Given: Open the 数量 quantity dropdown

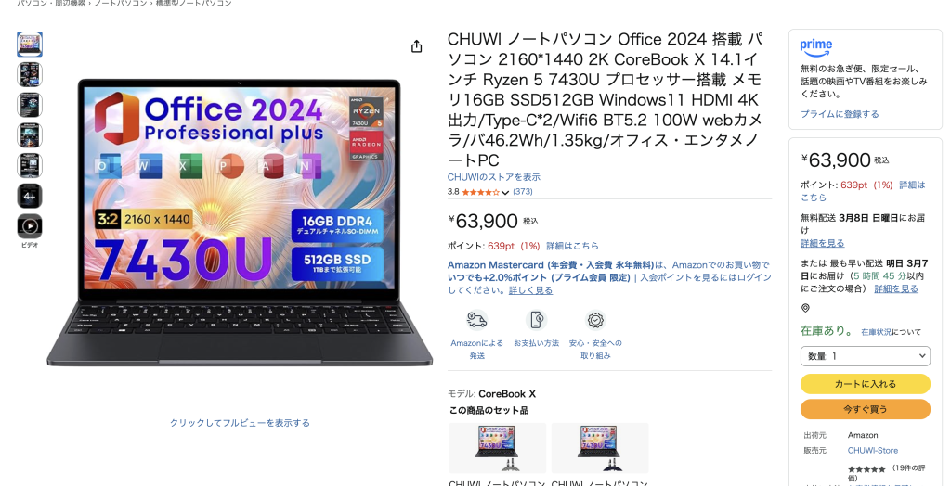Looking at the screenshot, I should [x=866, y=356].
